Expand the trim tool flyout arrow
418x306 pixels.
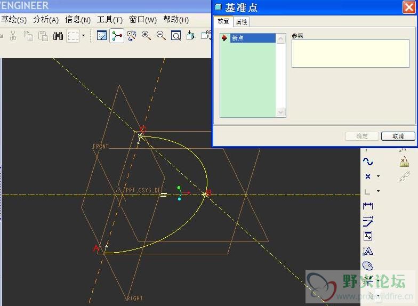point(379,280)
